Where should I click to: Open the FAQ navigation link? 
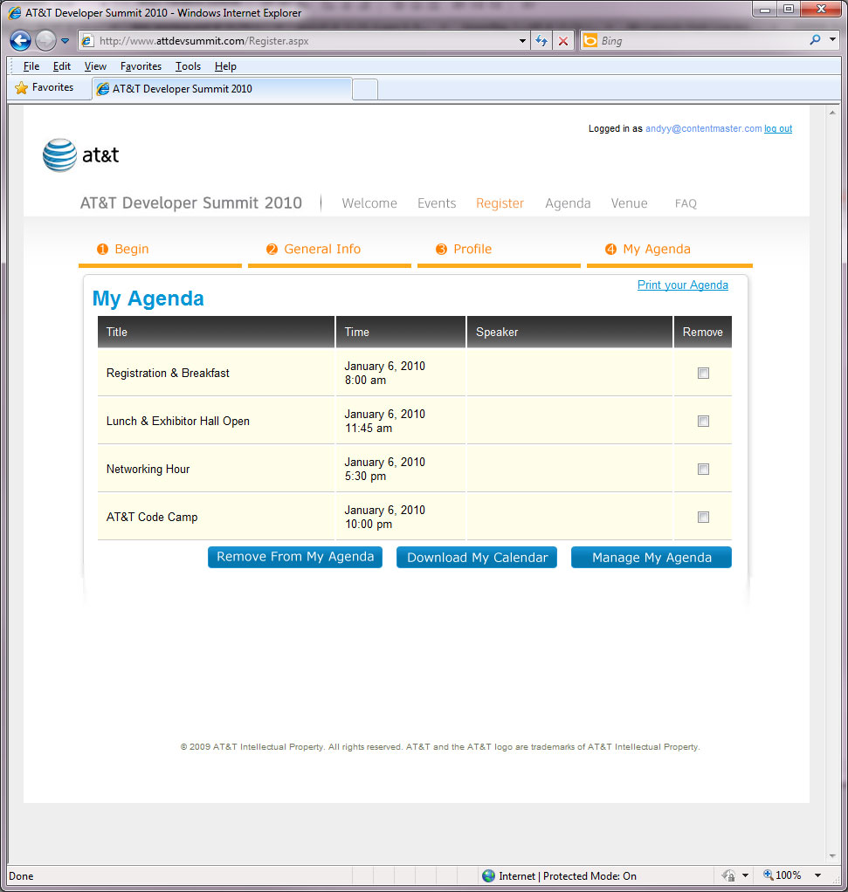pyautogui.click(x=686, y=203)
